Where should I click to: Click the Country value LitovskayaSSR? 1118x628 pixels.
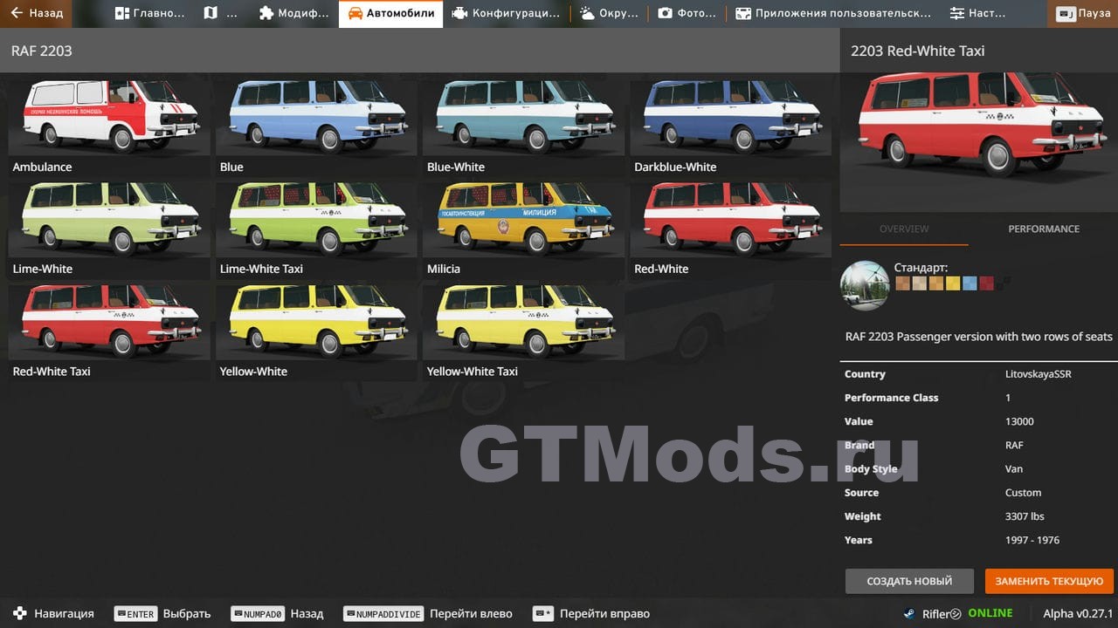pos(1038,374)
